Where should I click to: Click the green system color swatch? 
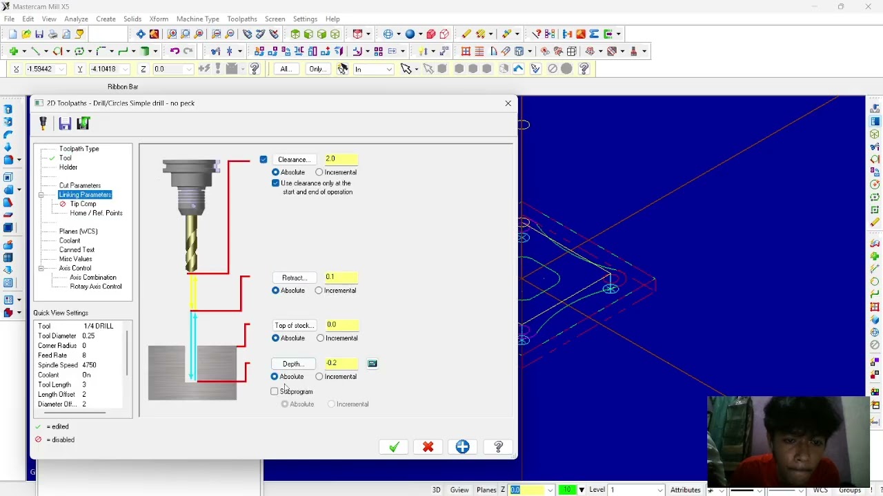coord(567,490)
